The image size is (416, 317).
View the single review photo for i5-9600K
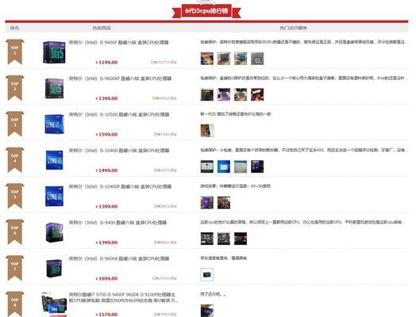pos(207,275)
